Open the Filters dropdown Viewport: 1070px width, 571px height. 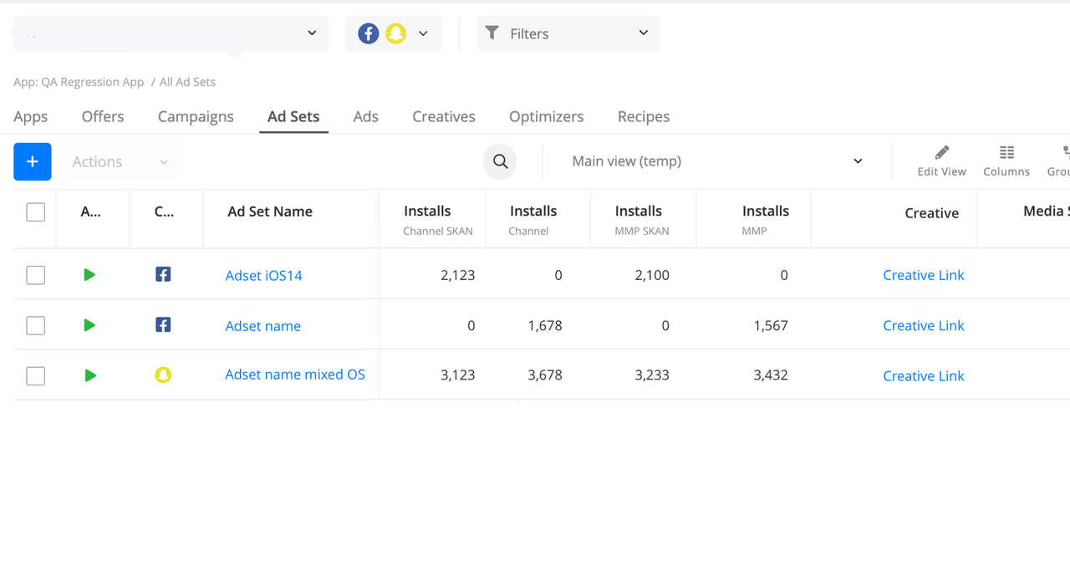pyautogui.click(x=568, y=33)
